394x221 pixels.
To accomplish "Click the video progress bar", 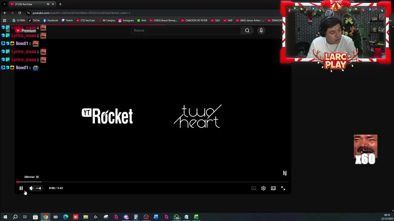I will (153, 182).
